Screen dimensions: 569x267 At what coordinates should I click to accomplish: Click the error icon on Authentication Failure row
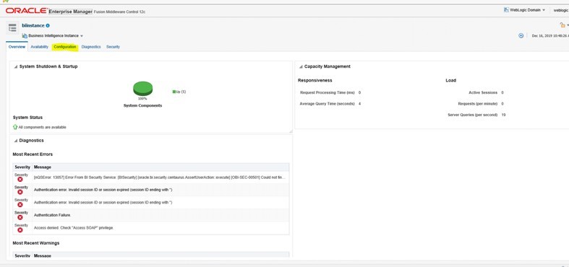(x=20, y=217)
